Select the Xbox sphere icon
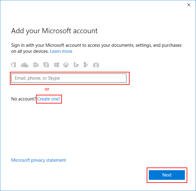The image size is (196, 191). coord(66,65)
